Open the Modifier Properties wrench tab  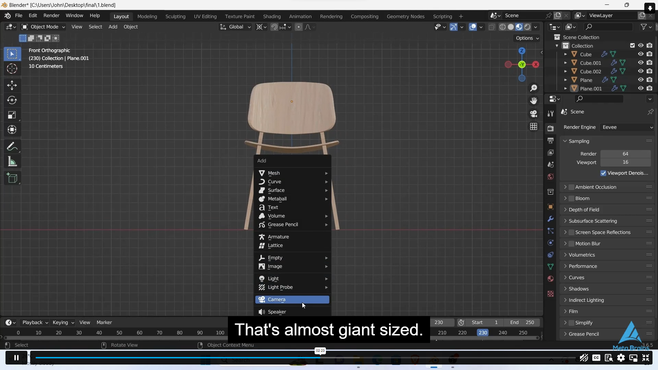(551, 219)
